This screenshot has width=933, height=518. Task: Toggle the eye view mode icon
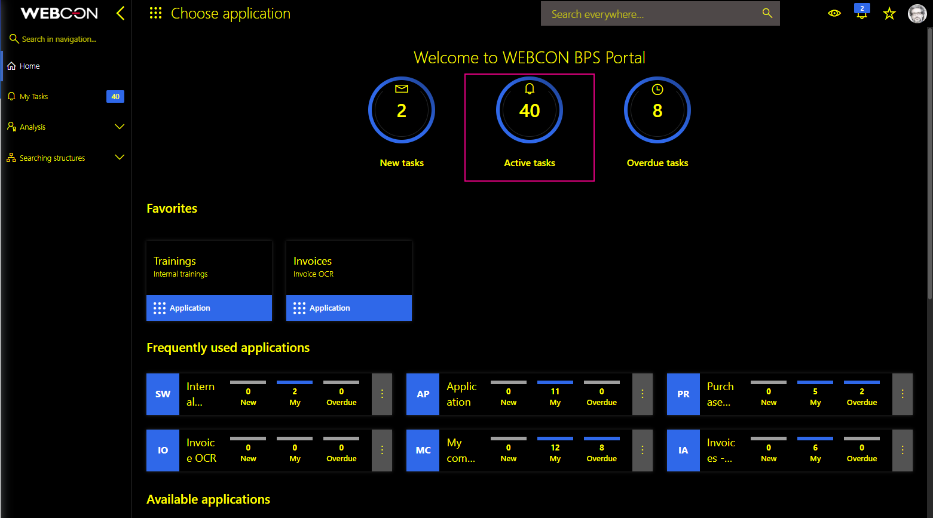834,13
